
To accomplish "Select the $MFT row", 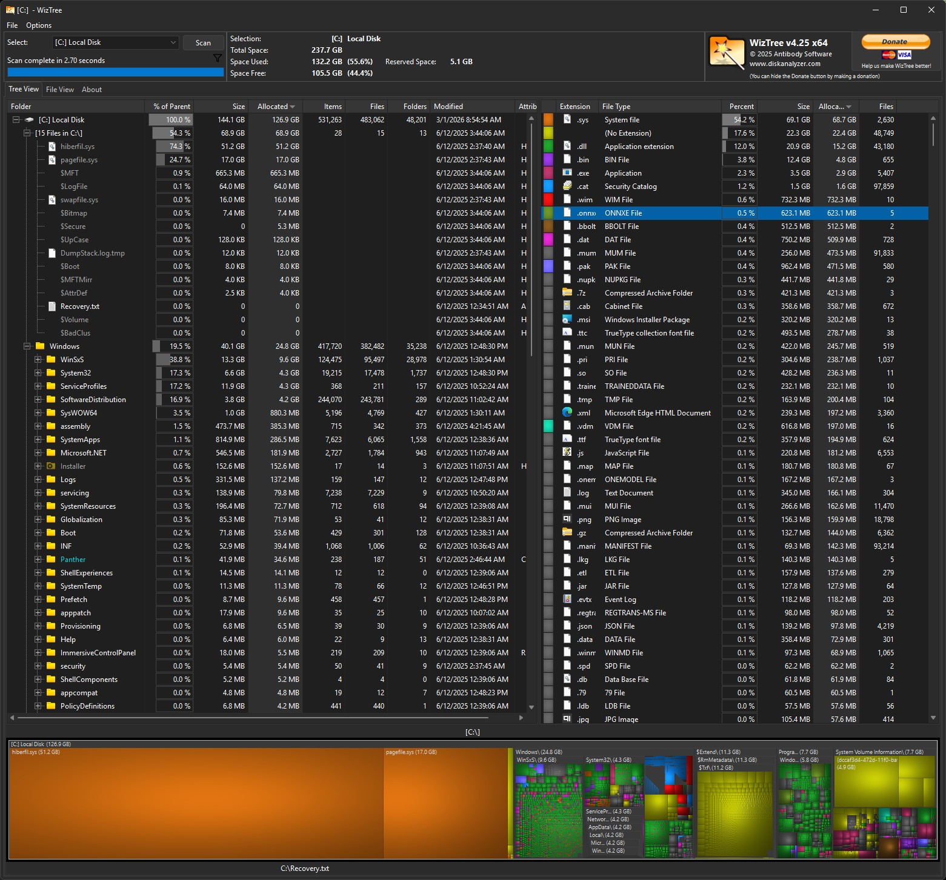I will point(267,173).
